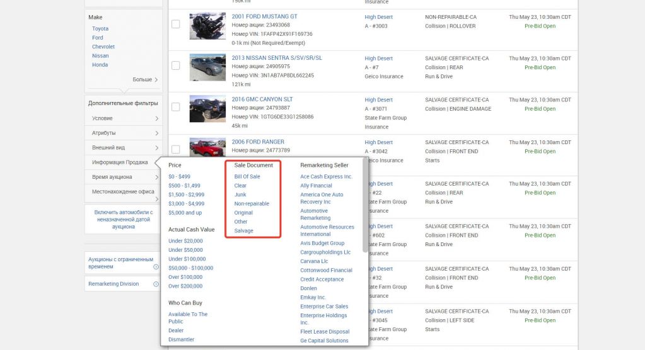The height and width of the screenshot is (350, 645).
Task: Filter make by Honda
Action: point(100,65)
